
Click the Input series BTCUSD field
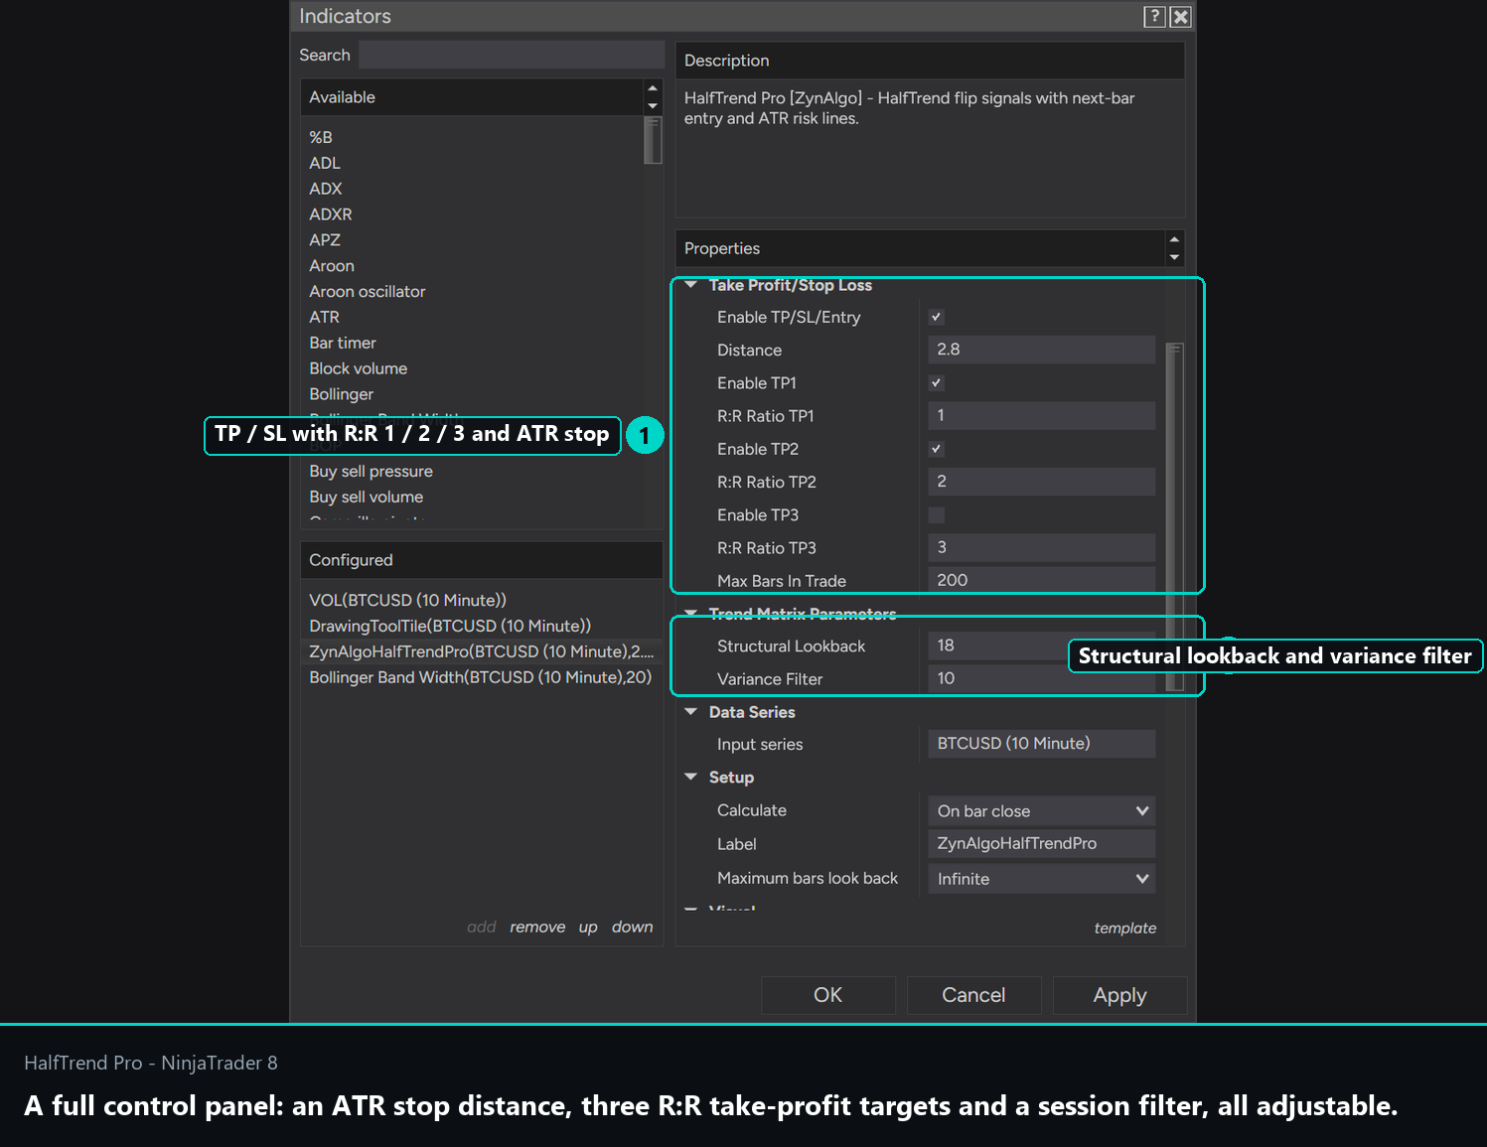tap(1041, 744)
